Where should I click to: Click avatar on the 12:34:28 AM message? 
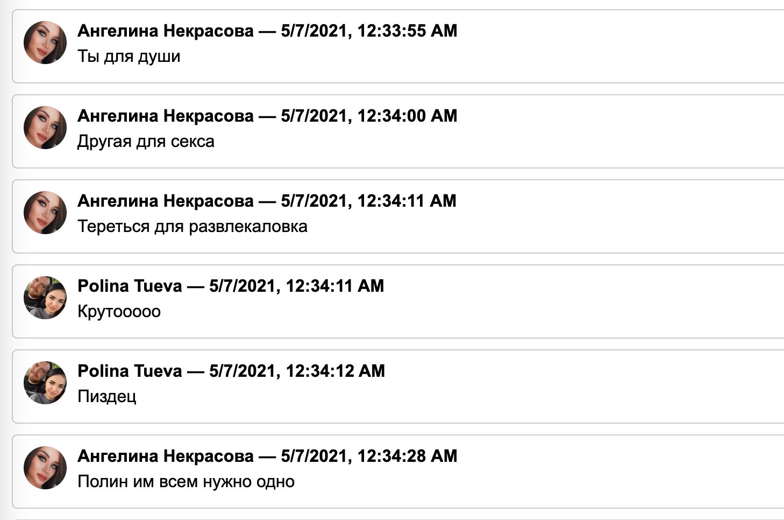pyautogui.click(x=45, y=468)
